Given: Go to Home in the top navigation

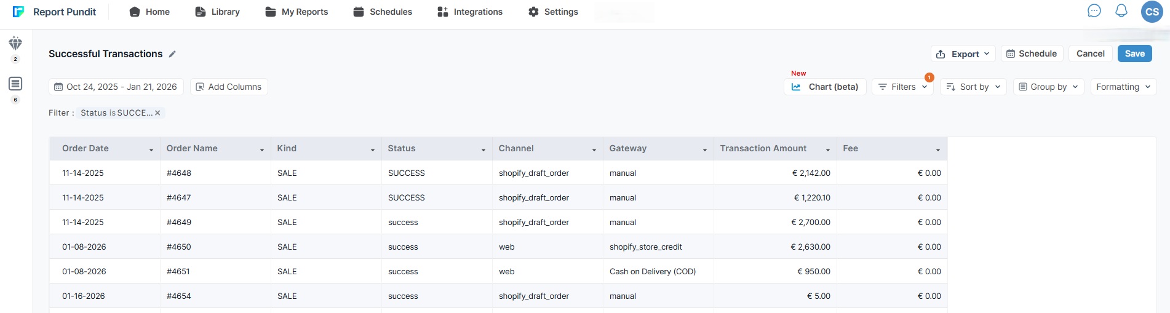Looking at the screenshot, I should 149,12.
